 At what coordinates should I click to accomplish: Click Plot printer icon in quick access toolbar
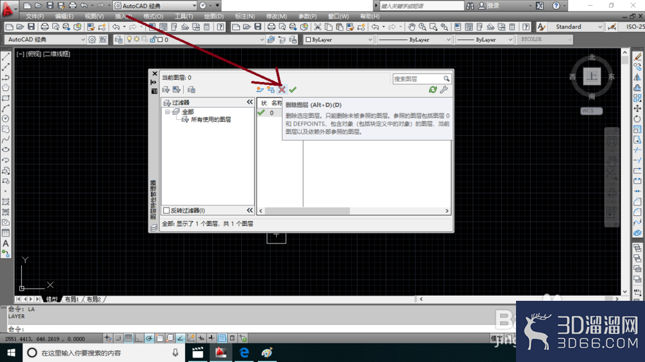tap(73, 6)
